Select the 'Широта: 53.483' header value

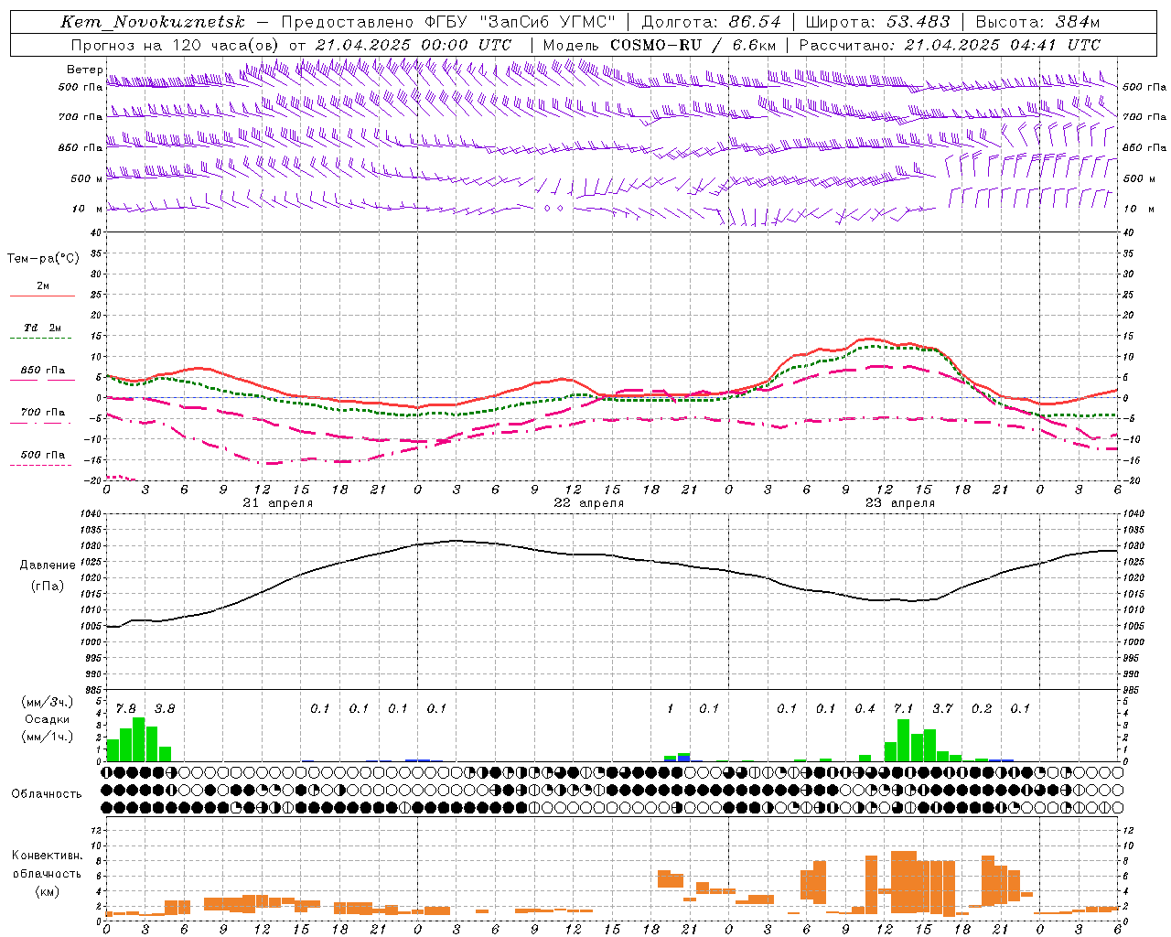pos(878,22)
